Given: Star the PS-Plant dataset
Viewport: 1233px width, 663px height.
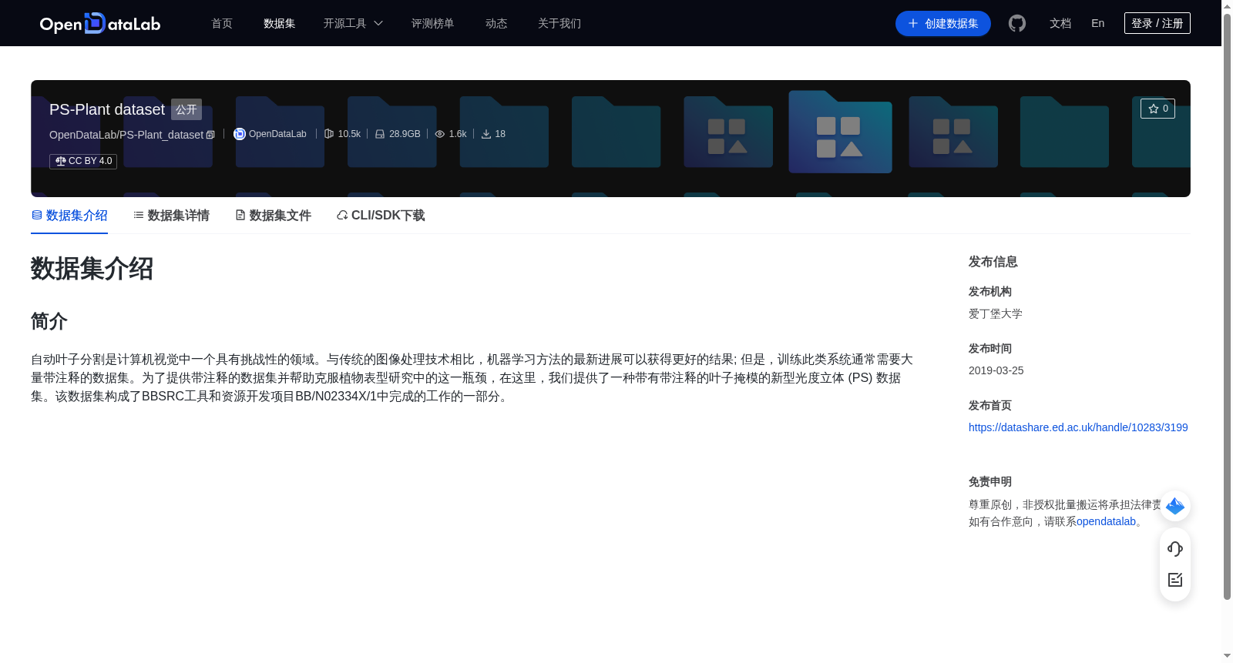Looking at the screenshot, I should pyautogui.click(x=1157, y=109).
